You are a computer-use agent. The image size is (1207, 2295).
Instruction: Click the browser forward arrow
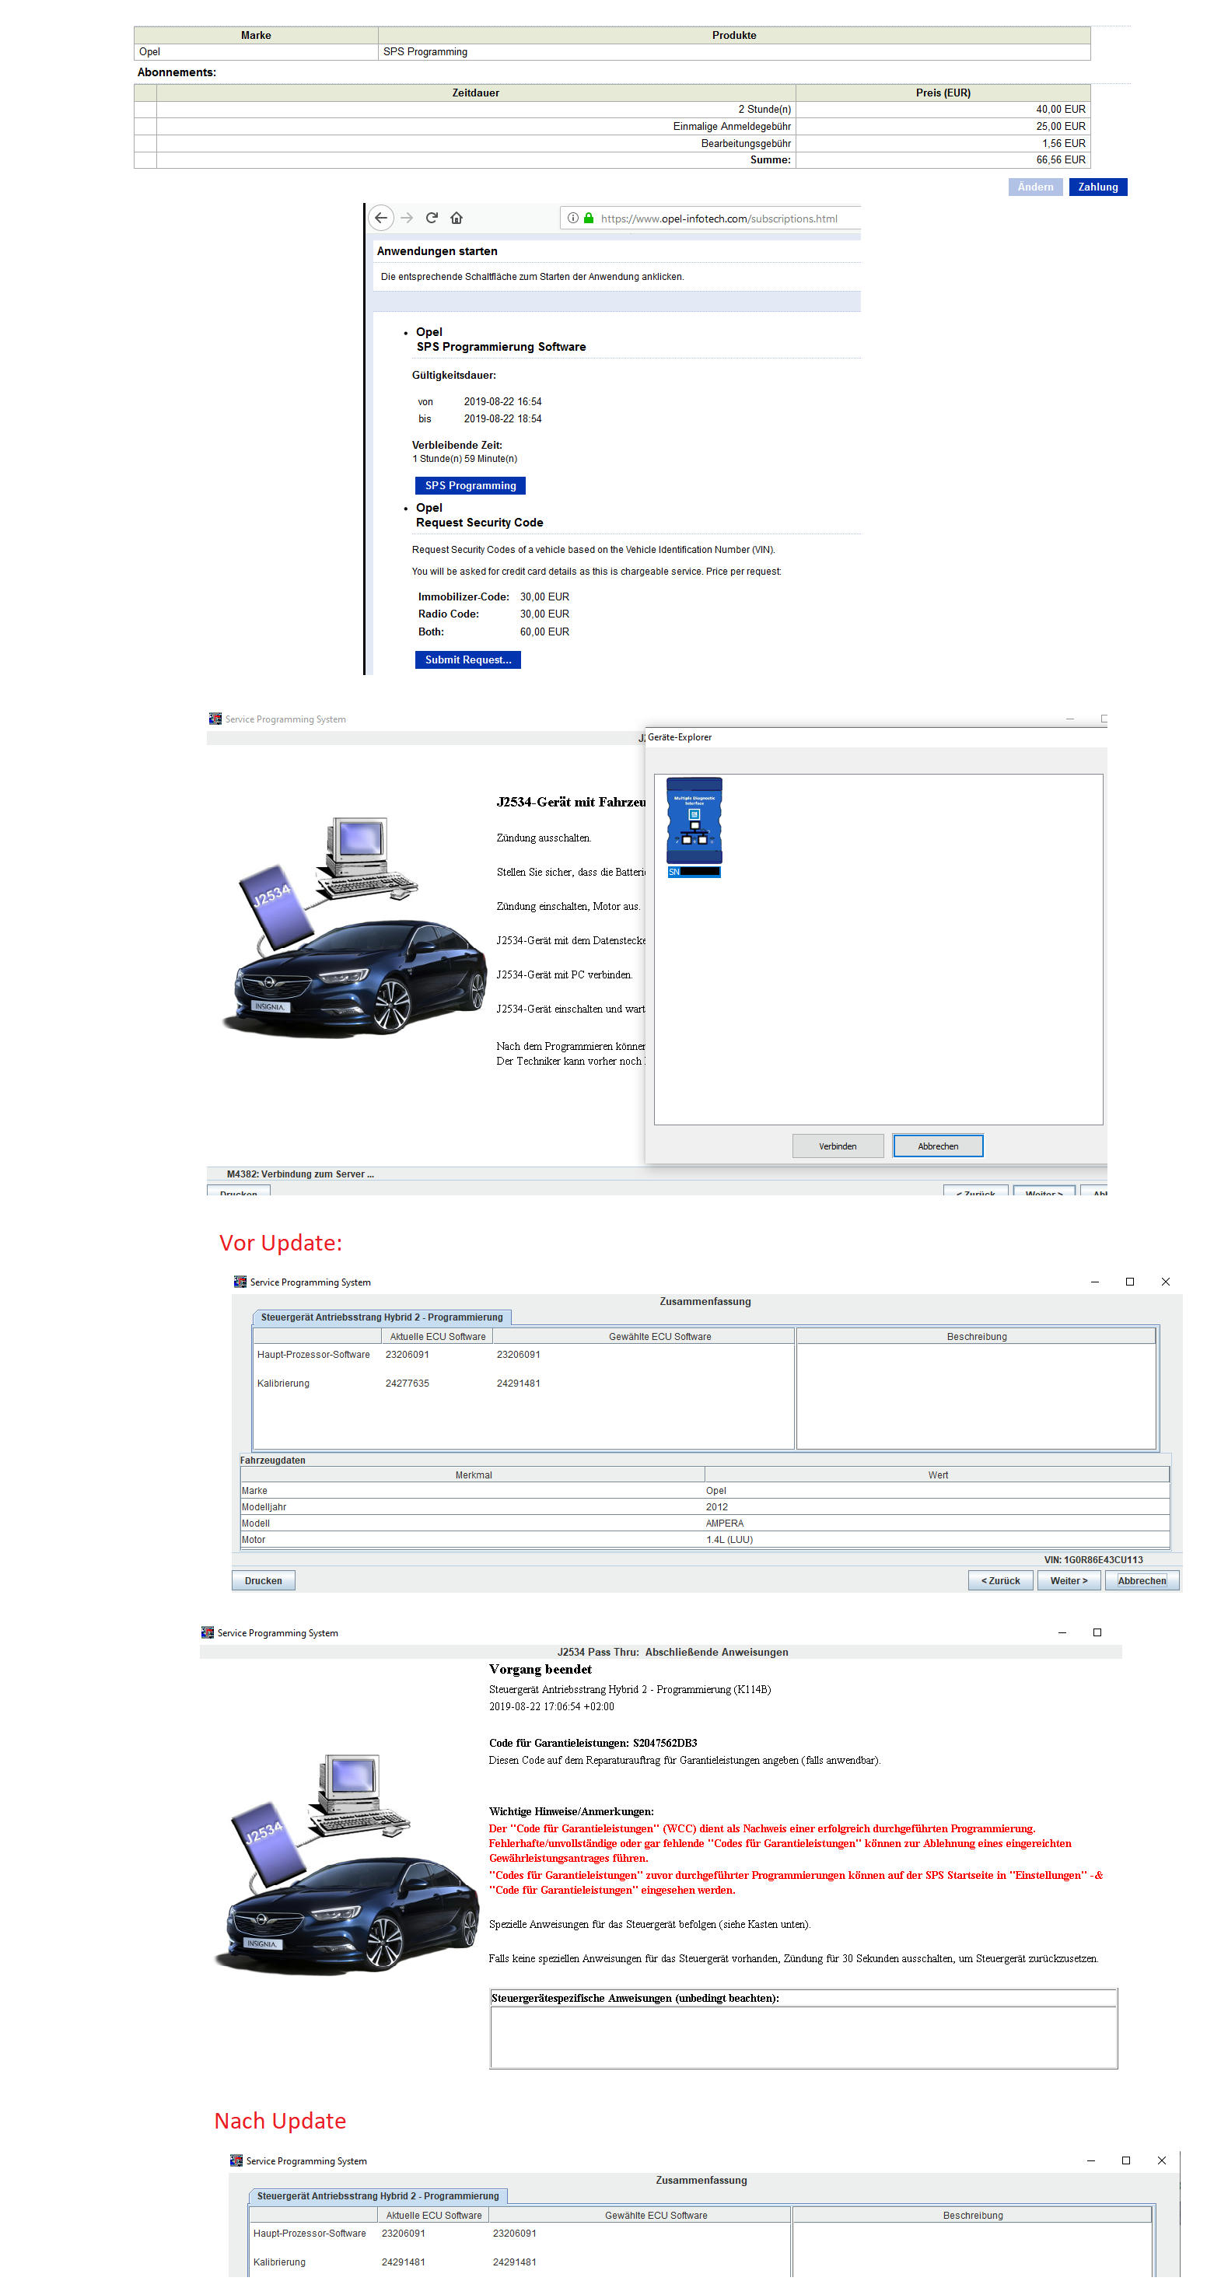407,219
